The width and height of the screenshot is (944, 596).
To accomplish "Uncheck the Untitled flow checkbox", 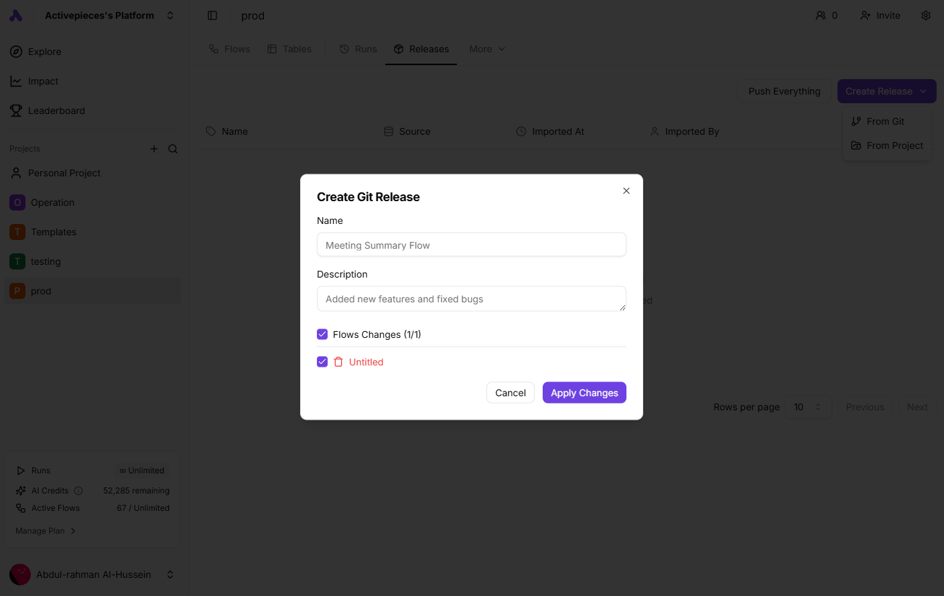I will [322, 361].
